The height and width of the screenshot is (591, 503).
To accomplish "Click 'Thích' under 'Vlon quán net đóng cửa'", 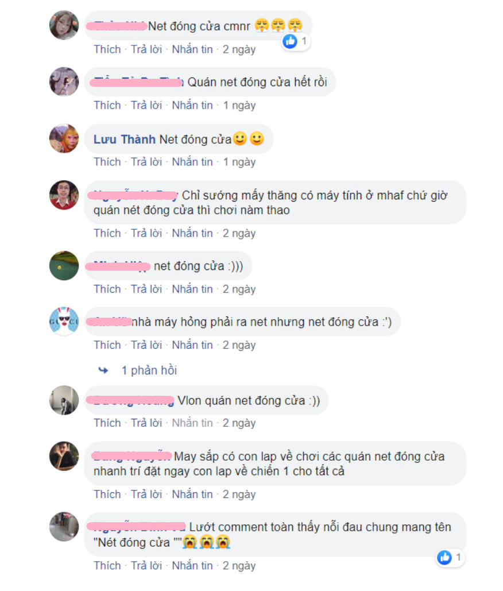I will point(107,423).
